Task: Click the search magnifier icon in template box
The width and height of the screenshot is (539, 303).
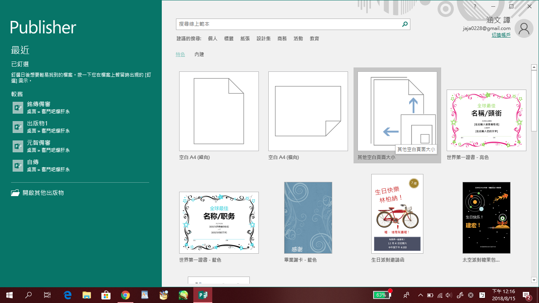Action: pyautogui.click(x=405, y=24)
